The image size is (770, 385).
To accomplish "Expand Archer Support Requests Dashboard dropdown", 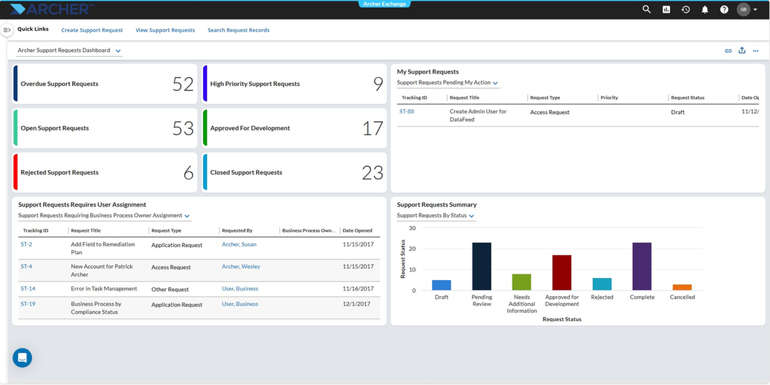I will pos(69,50).
